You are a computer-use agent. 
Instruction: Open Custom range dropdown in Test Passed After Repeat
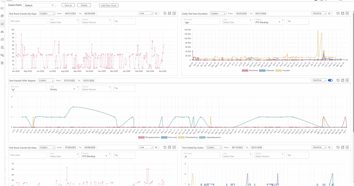click(x=46, y=80)
